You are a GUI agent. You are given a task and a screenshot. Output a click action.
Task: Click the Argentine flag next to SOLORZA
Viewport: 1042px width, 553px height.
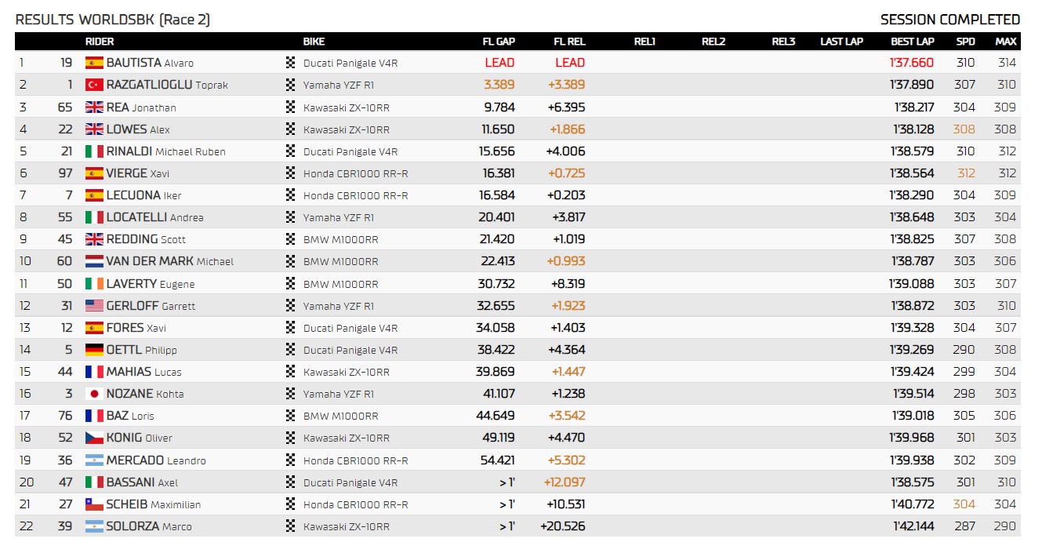(x=94, y=526)
